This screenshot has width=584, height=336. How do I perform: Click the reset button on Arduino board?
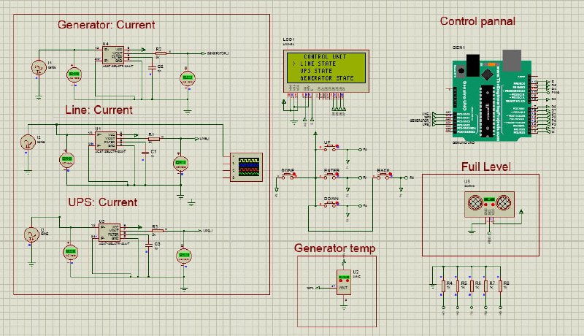click(461, 70)
